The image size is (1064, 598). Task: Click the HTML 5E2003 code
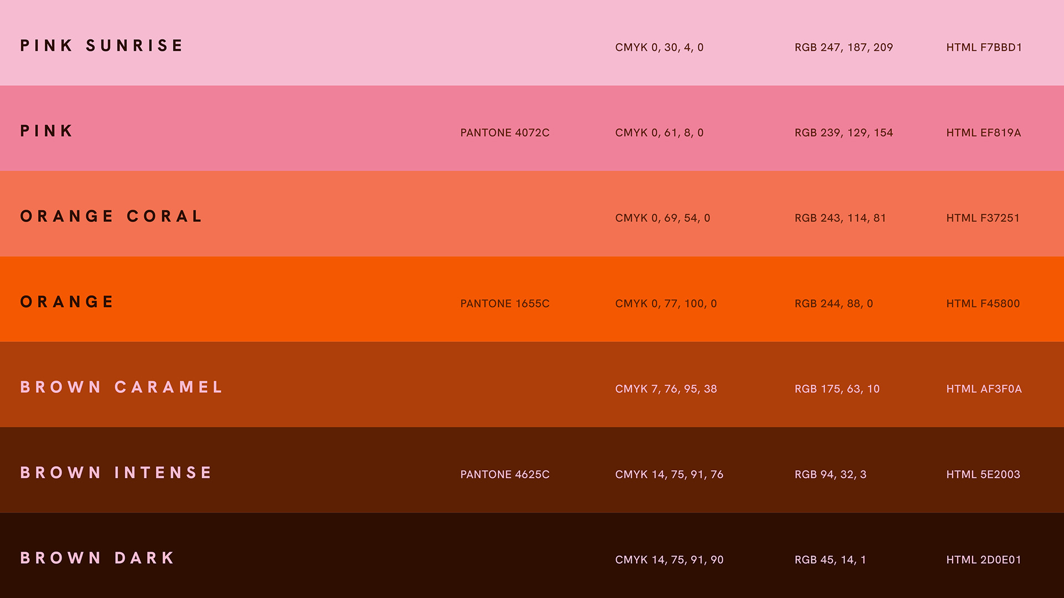tap(983, 475)
